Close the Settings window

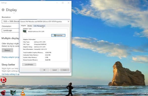pyautogui.click(x=69, y=3)
